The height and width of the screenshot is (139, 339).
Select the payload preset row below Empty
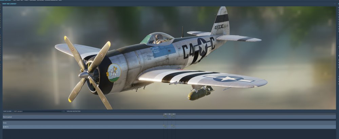pos(169,127)
